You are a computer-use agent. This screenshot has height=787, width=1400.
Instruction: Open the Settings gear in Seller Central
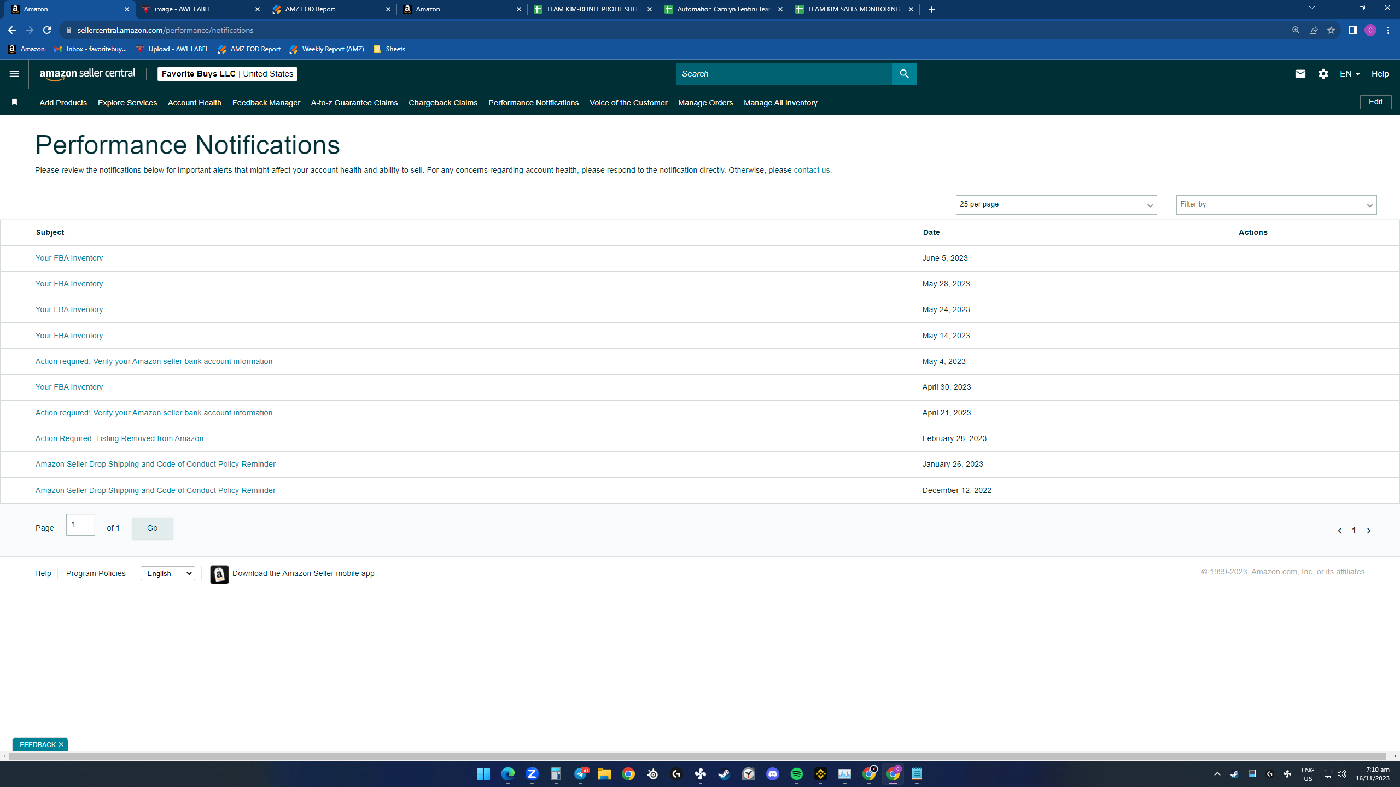click(1323, 74)
